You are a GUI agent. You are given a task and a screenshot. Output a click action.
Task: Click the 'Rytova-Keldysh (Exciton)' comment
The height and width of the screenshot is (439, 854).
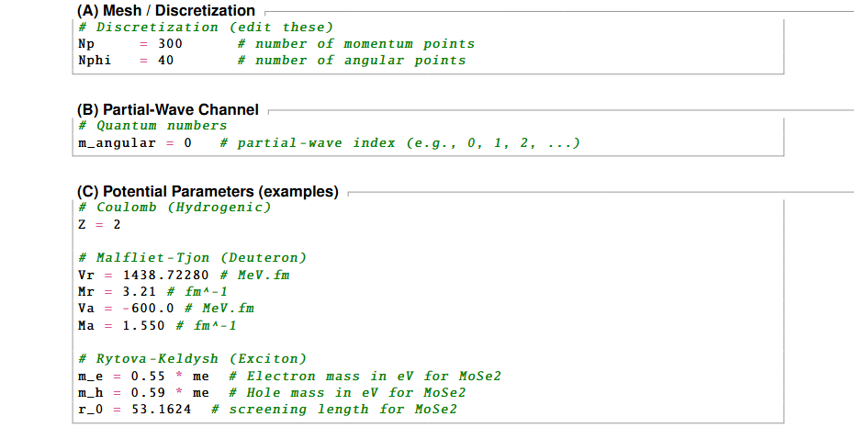(192, 358)
